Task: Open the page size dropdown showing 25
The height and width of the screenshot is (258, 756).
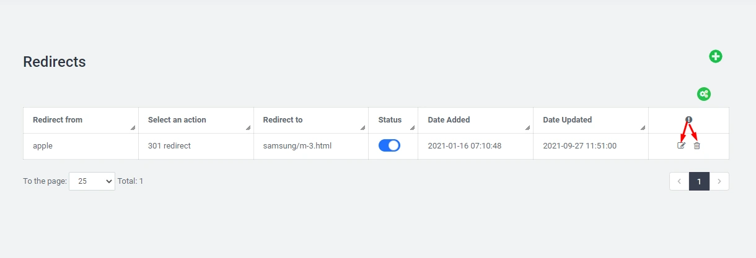Action: coord(92,181)
